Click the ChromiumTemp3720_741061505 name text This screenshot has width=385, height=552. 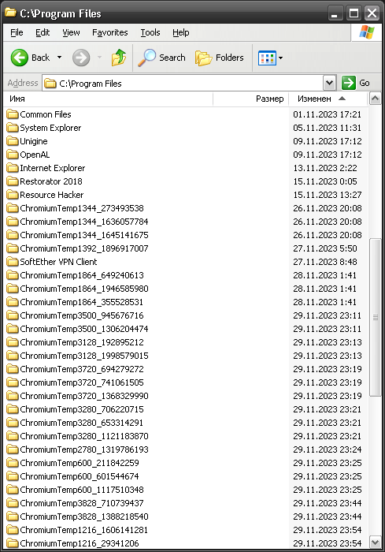point(82,382)
